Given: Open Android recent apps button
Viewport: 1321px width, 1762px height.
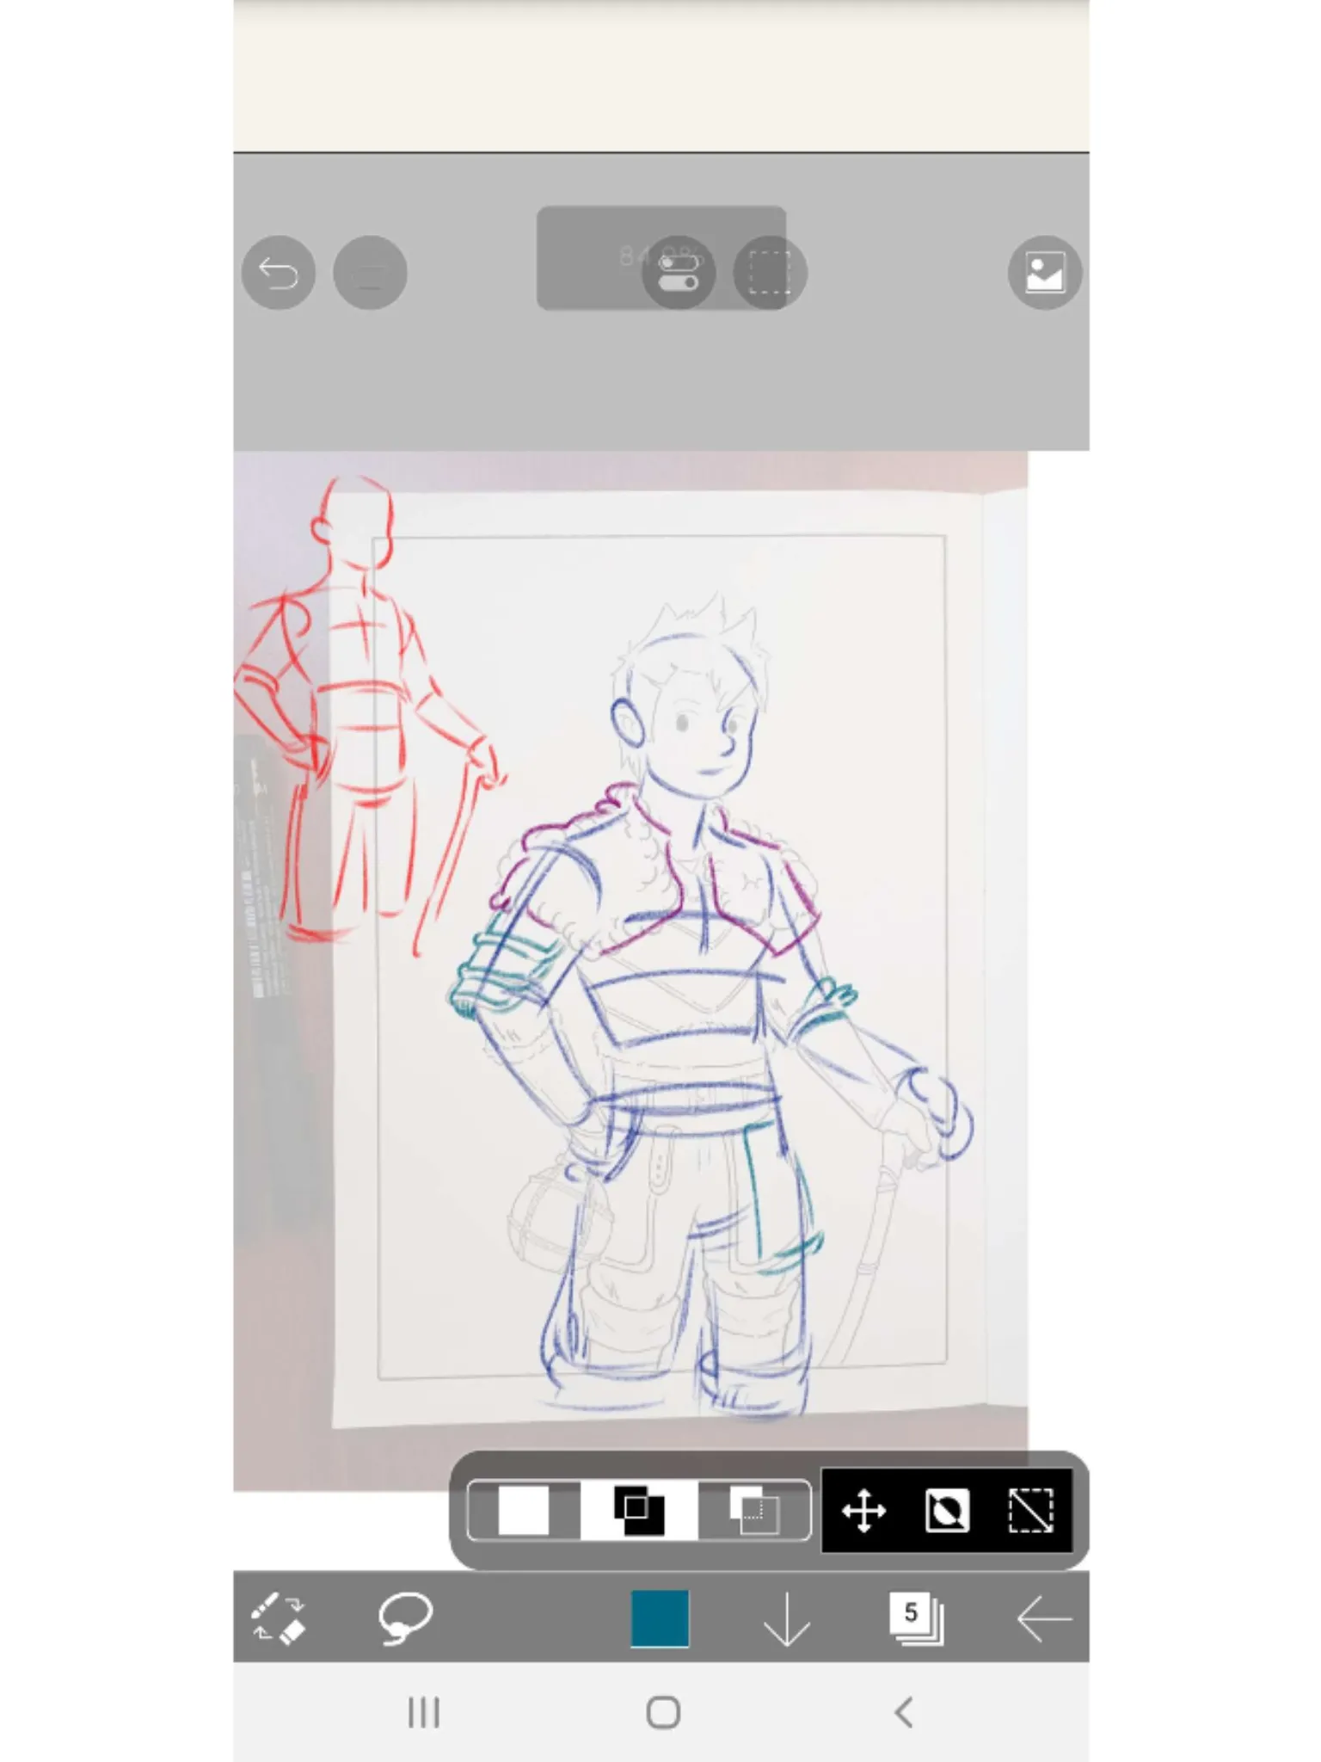Looking at the screenshot, I should [x=424, y=1712].
